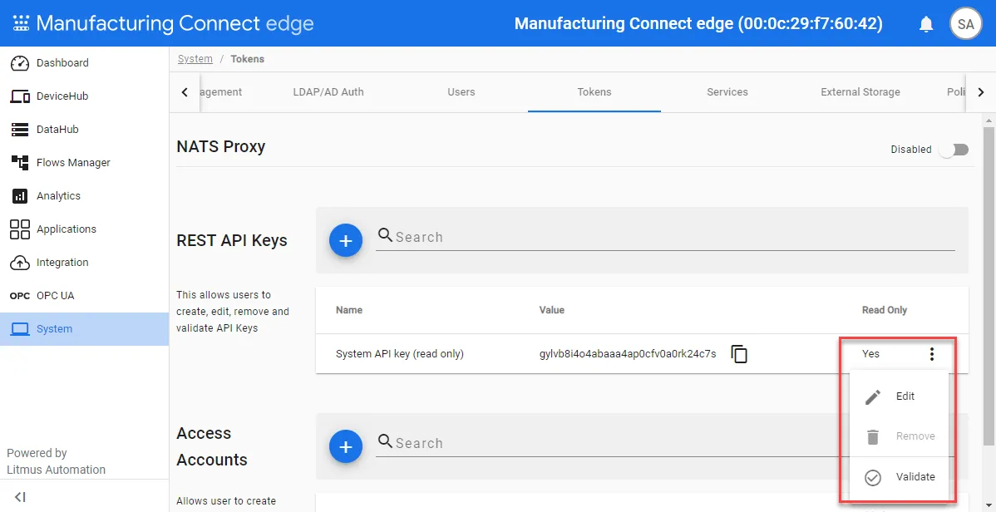
Task: Open the SA user avatar menu
Action: [965, 24]
